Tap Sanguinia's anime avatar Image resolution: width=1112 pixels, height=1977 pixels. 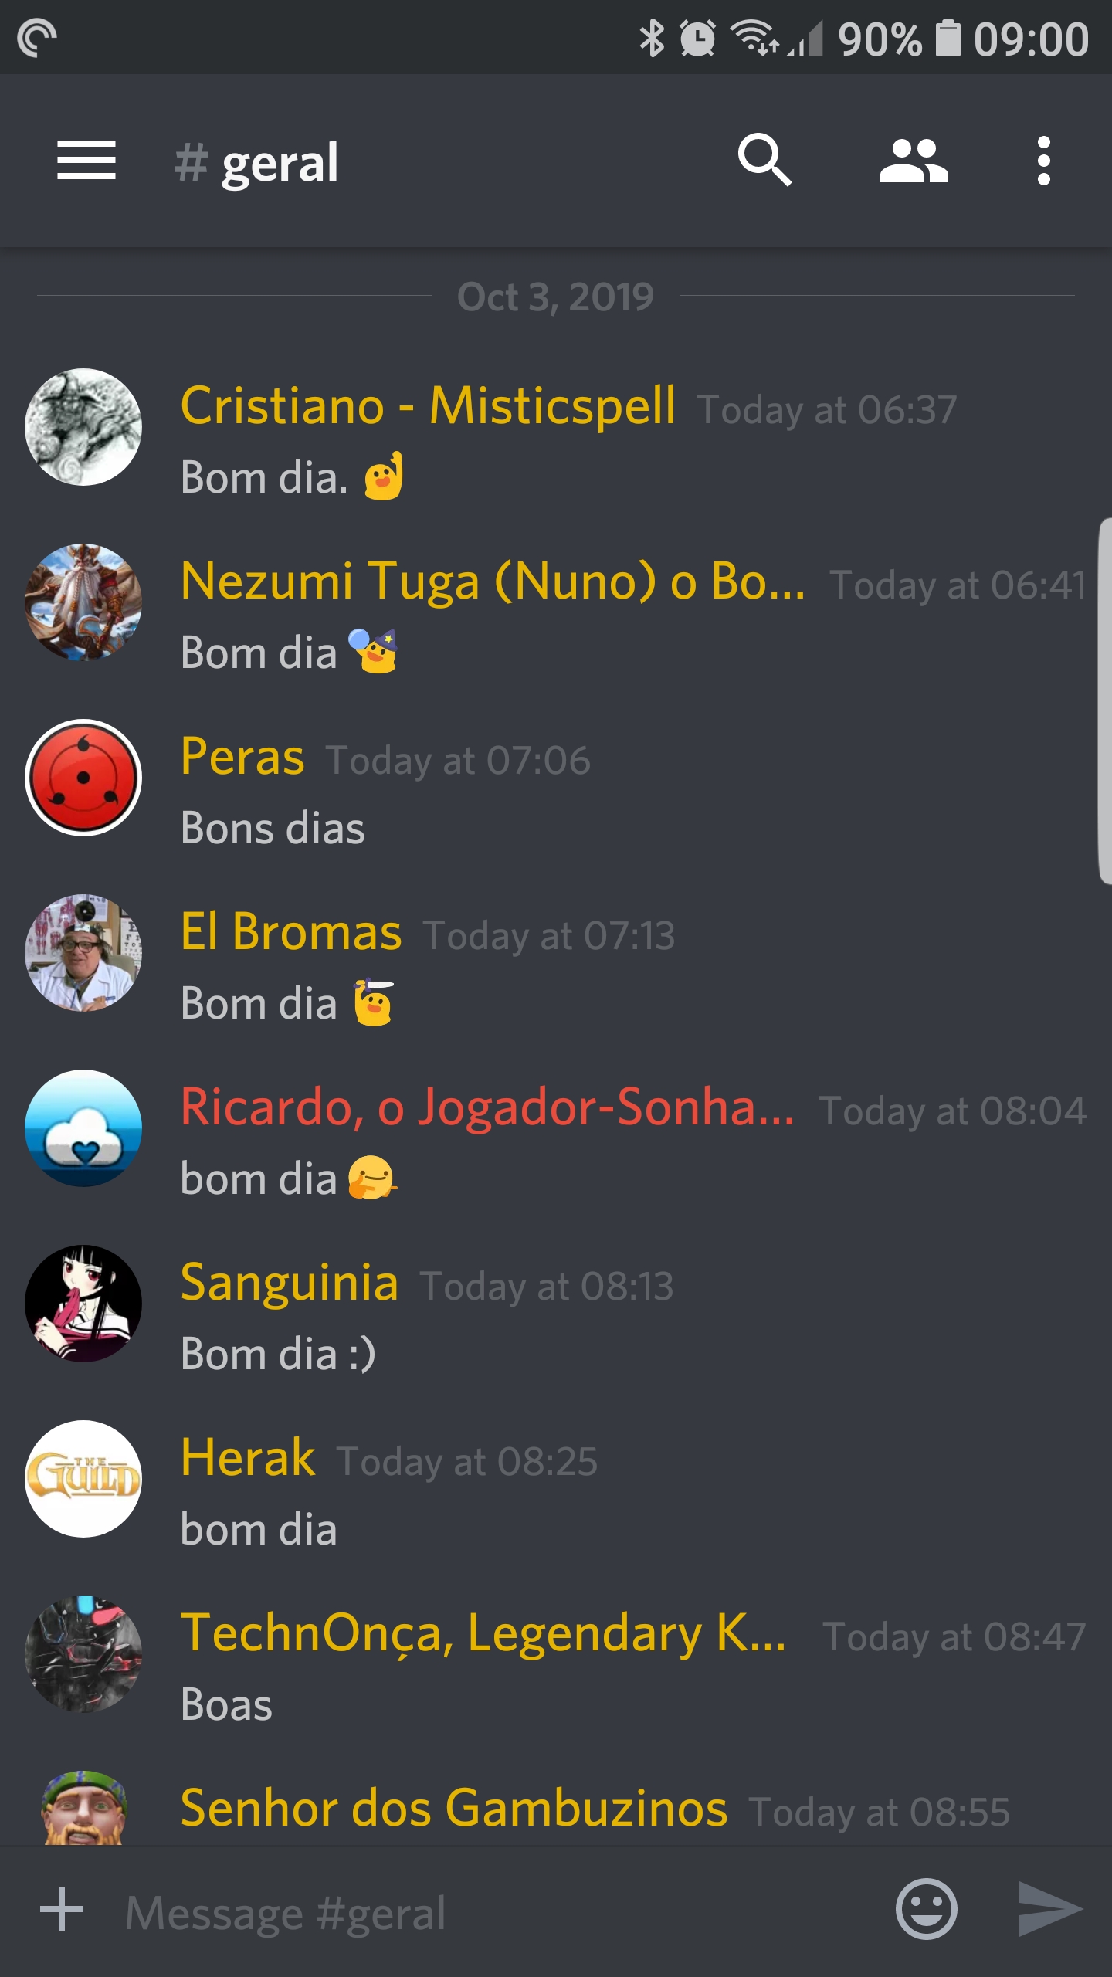[83, 1304]
